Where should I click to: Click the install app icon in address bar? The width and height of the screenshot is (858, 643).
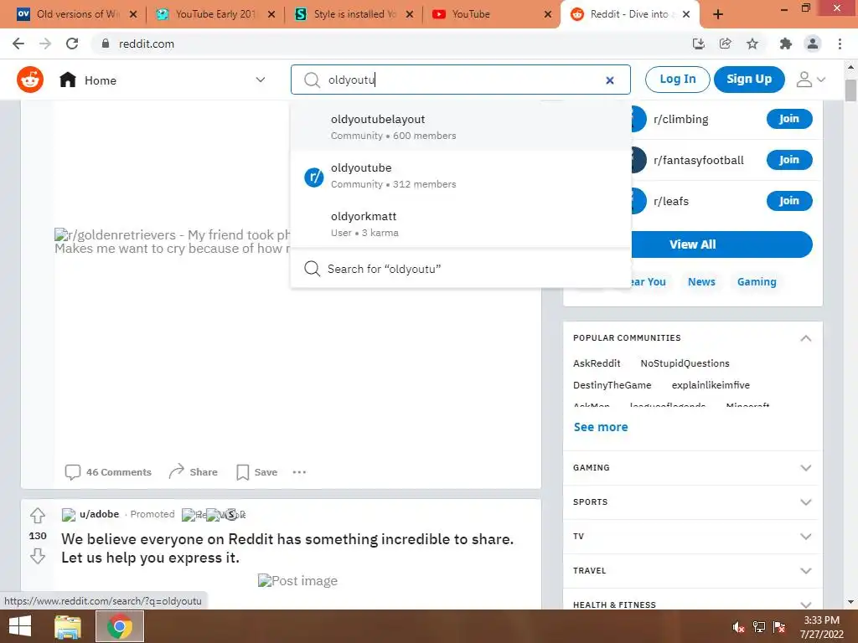699,44
